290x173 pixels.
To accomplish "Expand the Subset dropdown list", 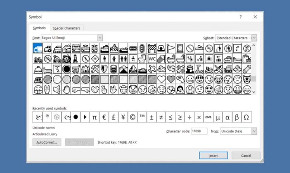I will pyautogui.click(x=254, y=38).
